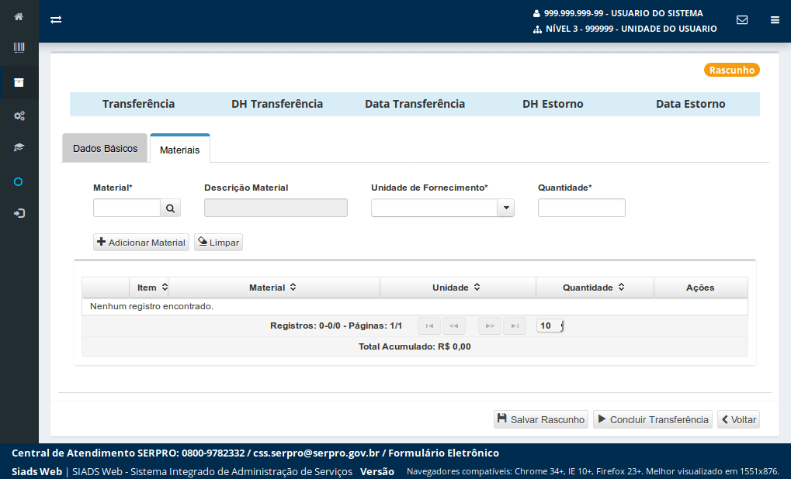This screenshot has height=479, width=791.
Task: Click the Descrição Material field
Action: click(x=276, y=208)
